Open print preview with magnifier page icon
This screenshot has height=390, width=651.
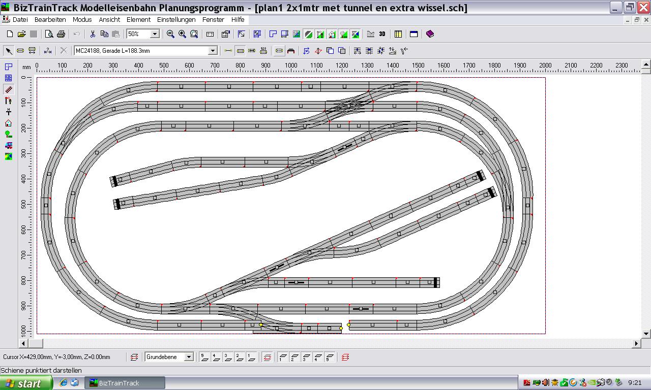pos(49,34)
